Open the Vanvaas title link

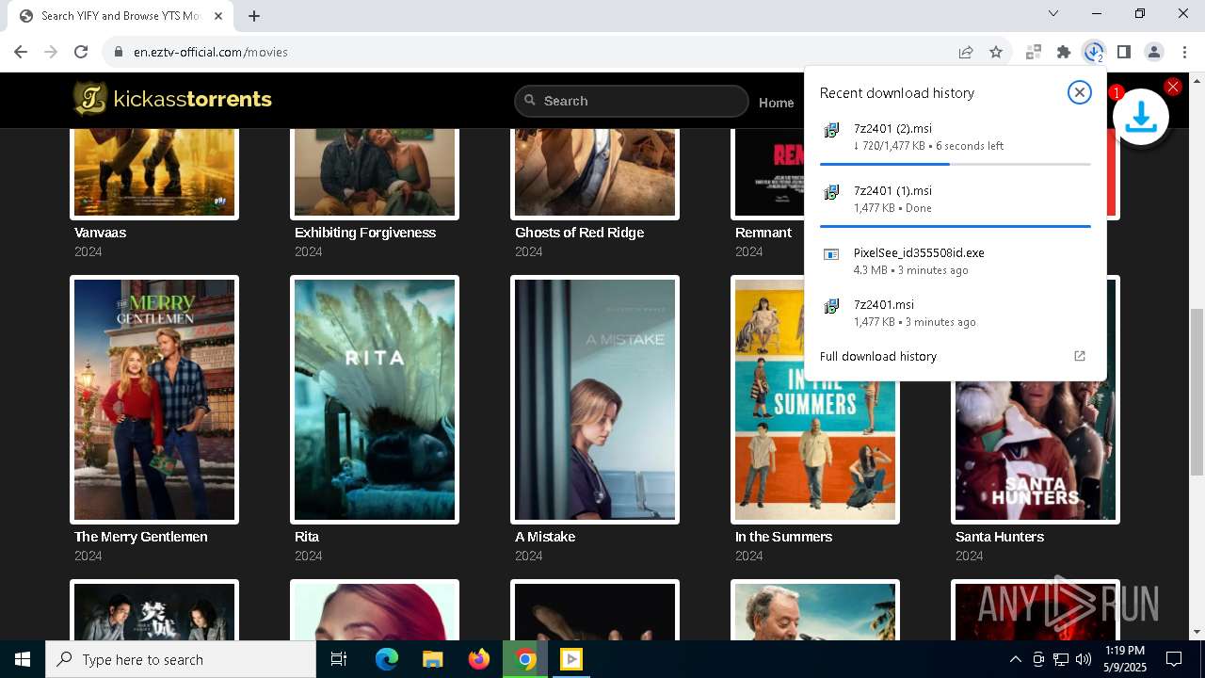[100, 232]
